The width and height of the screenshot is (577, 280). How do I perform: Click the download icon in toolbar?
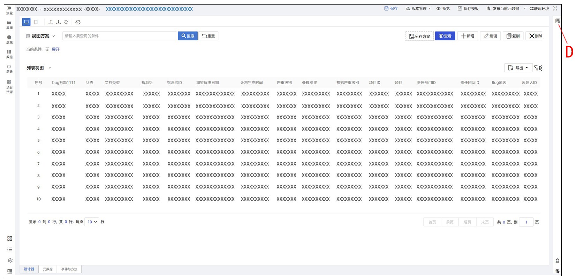coord(58,22)
